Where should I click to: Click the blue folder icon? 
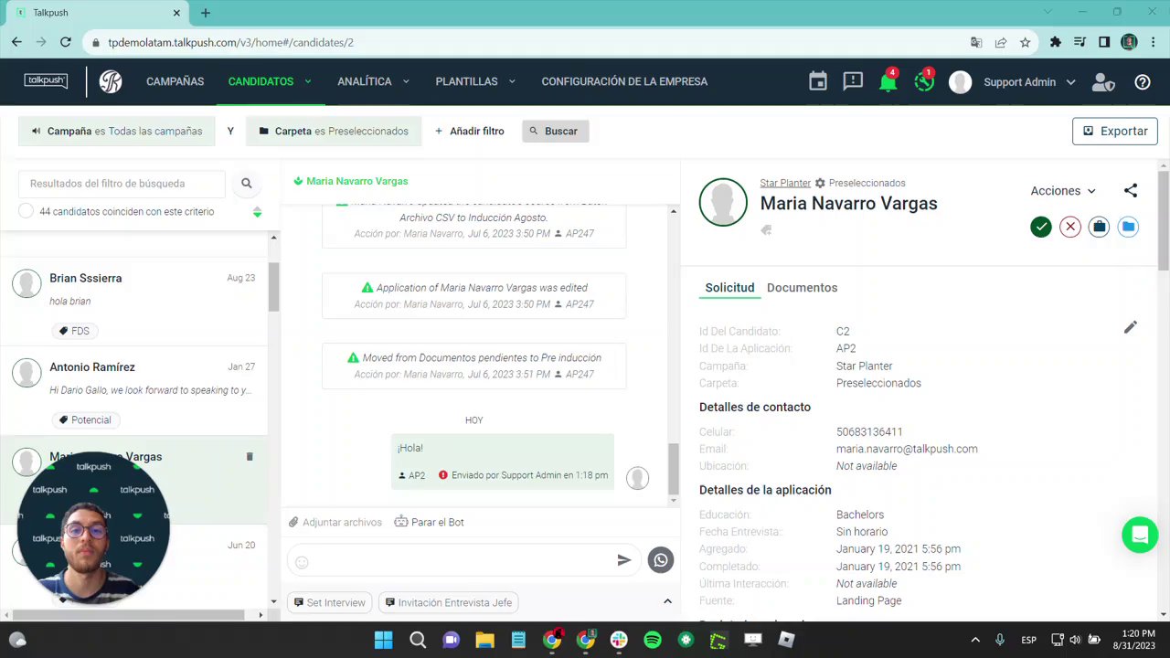1128,227
